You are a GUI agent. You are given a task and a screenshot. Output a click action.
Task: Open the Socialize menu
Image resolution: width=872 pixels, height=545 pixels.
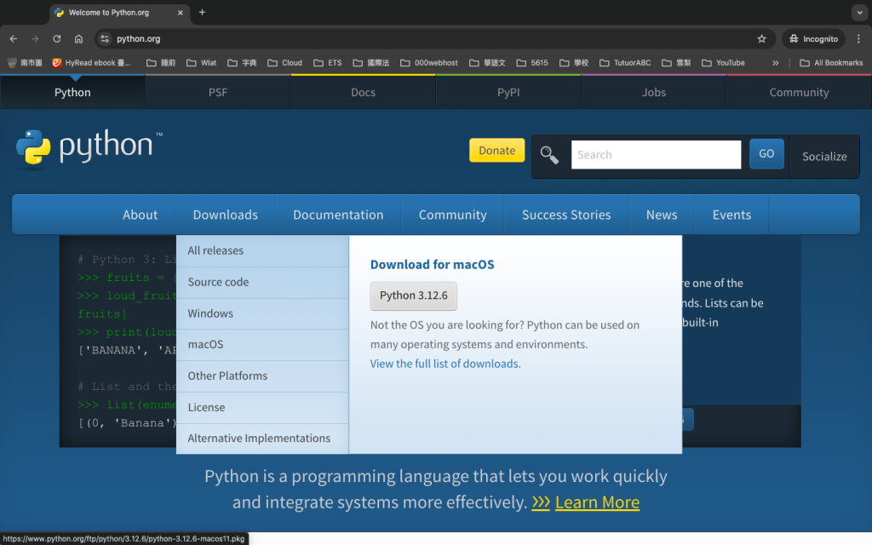click(x=824, y=157)
